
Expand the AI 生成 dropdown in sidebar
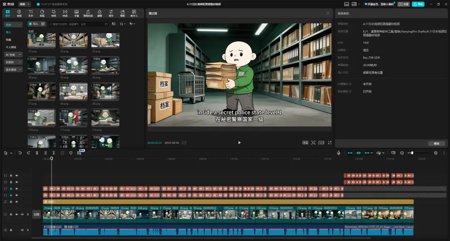13,54
